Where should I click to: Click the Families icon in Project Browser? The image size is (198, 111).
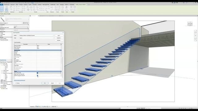click(x=2, y=86)
